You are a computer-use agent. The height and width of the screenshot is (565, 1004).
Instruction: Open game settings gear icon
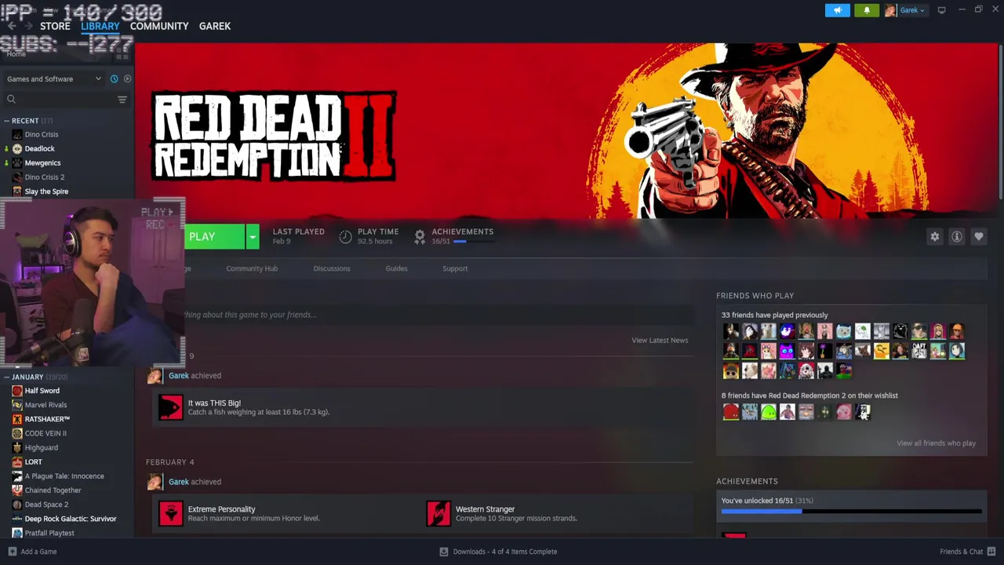pyautogui.click(x=935, y=236)
